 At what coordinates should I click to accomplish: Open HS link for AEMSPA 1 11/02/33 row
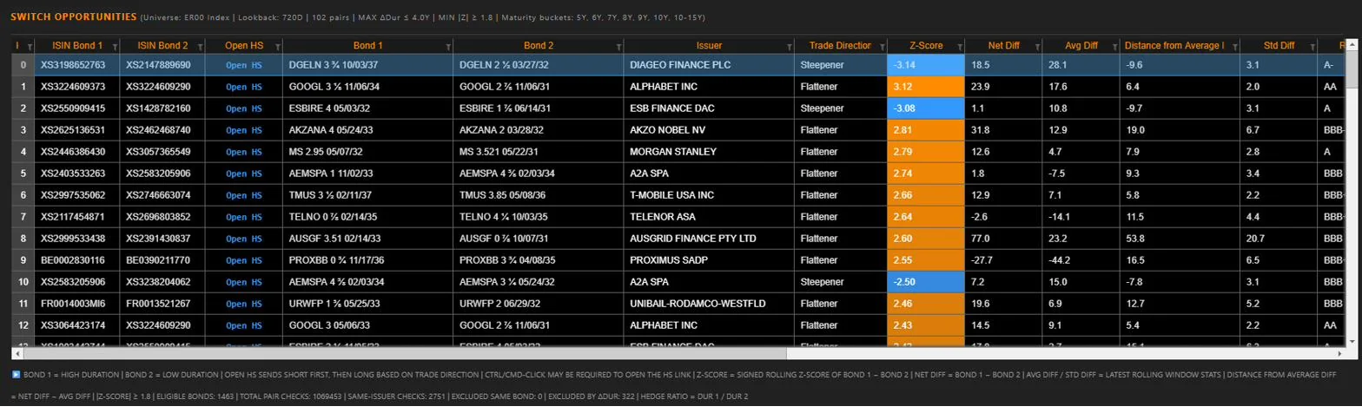pos(243,174)
